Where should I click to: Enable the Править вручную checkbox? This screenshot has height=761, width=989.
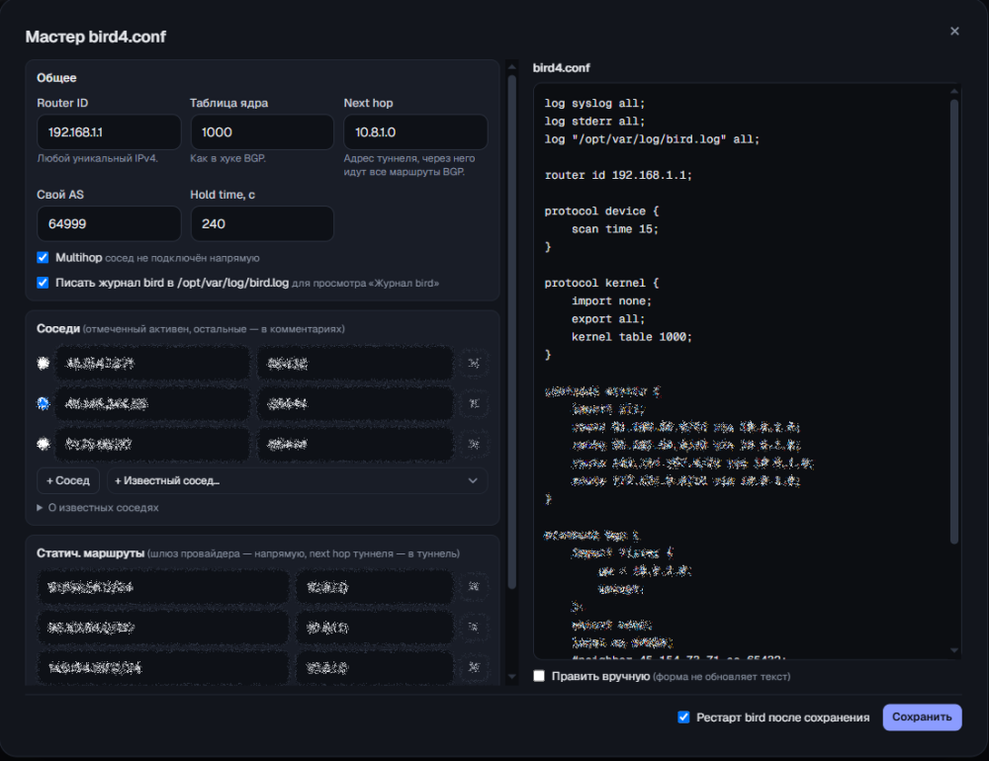[x=539, y=676]
